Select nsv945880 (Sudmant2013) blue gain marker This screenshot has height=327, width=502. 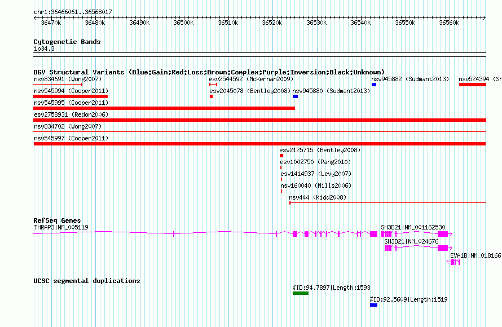point(295,96)
